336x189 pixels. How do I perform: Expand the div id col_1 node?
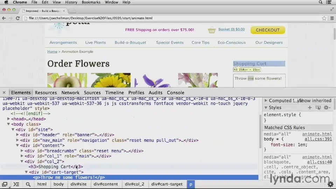[22, 156]
